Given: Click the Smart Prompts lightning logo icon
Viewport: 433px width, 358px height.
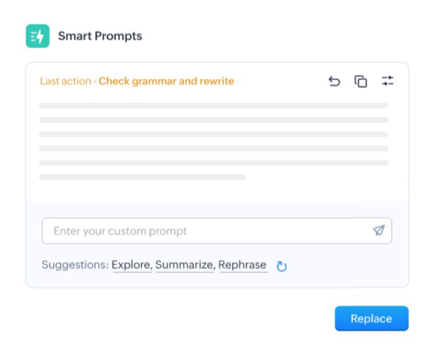Looking at the screenshot, I should coord(37,36).
